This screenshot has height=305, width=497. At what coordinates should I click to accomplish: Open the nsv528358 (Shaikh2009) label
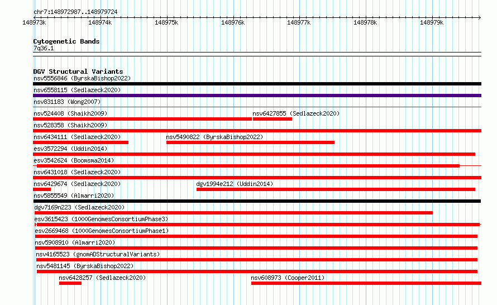point(70,125)
